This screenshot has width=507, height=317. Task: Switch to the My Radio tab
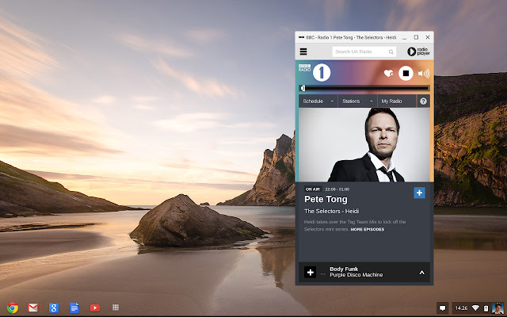[x=397, y=101]
